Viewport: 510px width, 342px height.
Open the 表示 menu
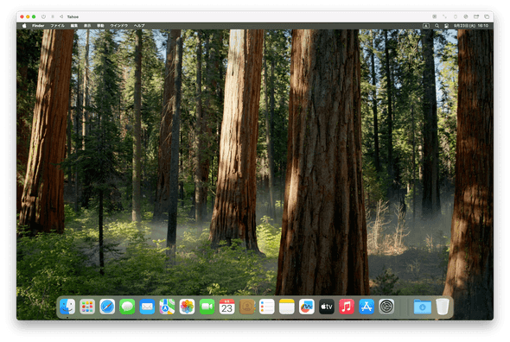pyautogui.click(x=87, y=26)
